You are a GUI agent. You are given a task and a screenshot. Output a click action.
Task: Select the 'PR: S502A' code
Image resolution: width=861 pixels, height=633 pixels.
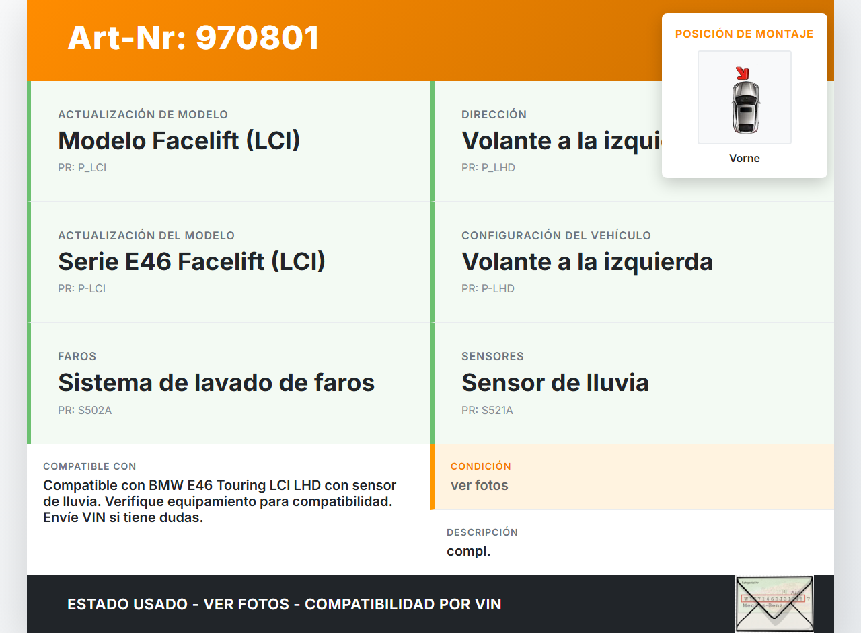85,410
